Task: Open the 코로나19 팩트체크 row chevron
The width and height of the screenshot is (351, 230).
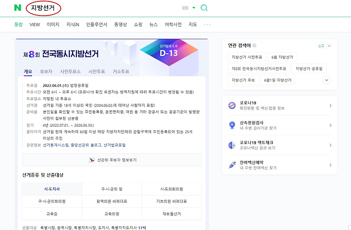Action: 330,145
